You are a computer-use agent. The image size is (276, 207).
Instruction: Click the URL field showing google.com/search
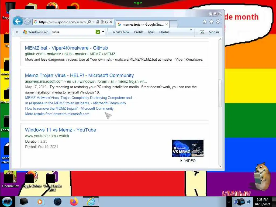[62, 22]
